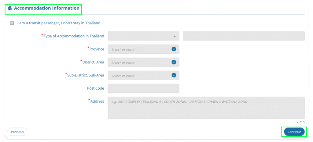Viewport: 313px width, 142px height.
Task: Hit the blue chevron in Sub-District, Sub-Area
Action: pyautogui.click(x=174, y=75)
